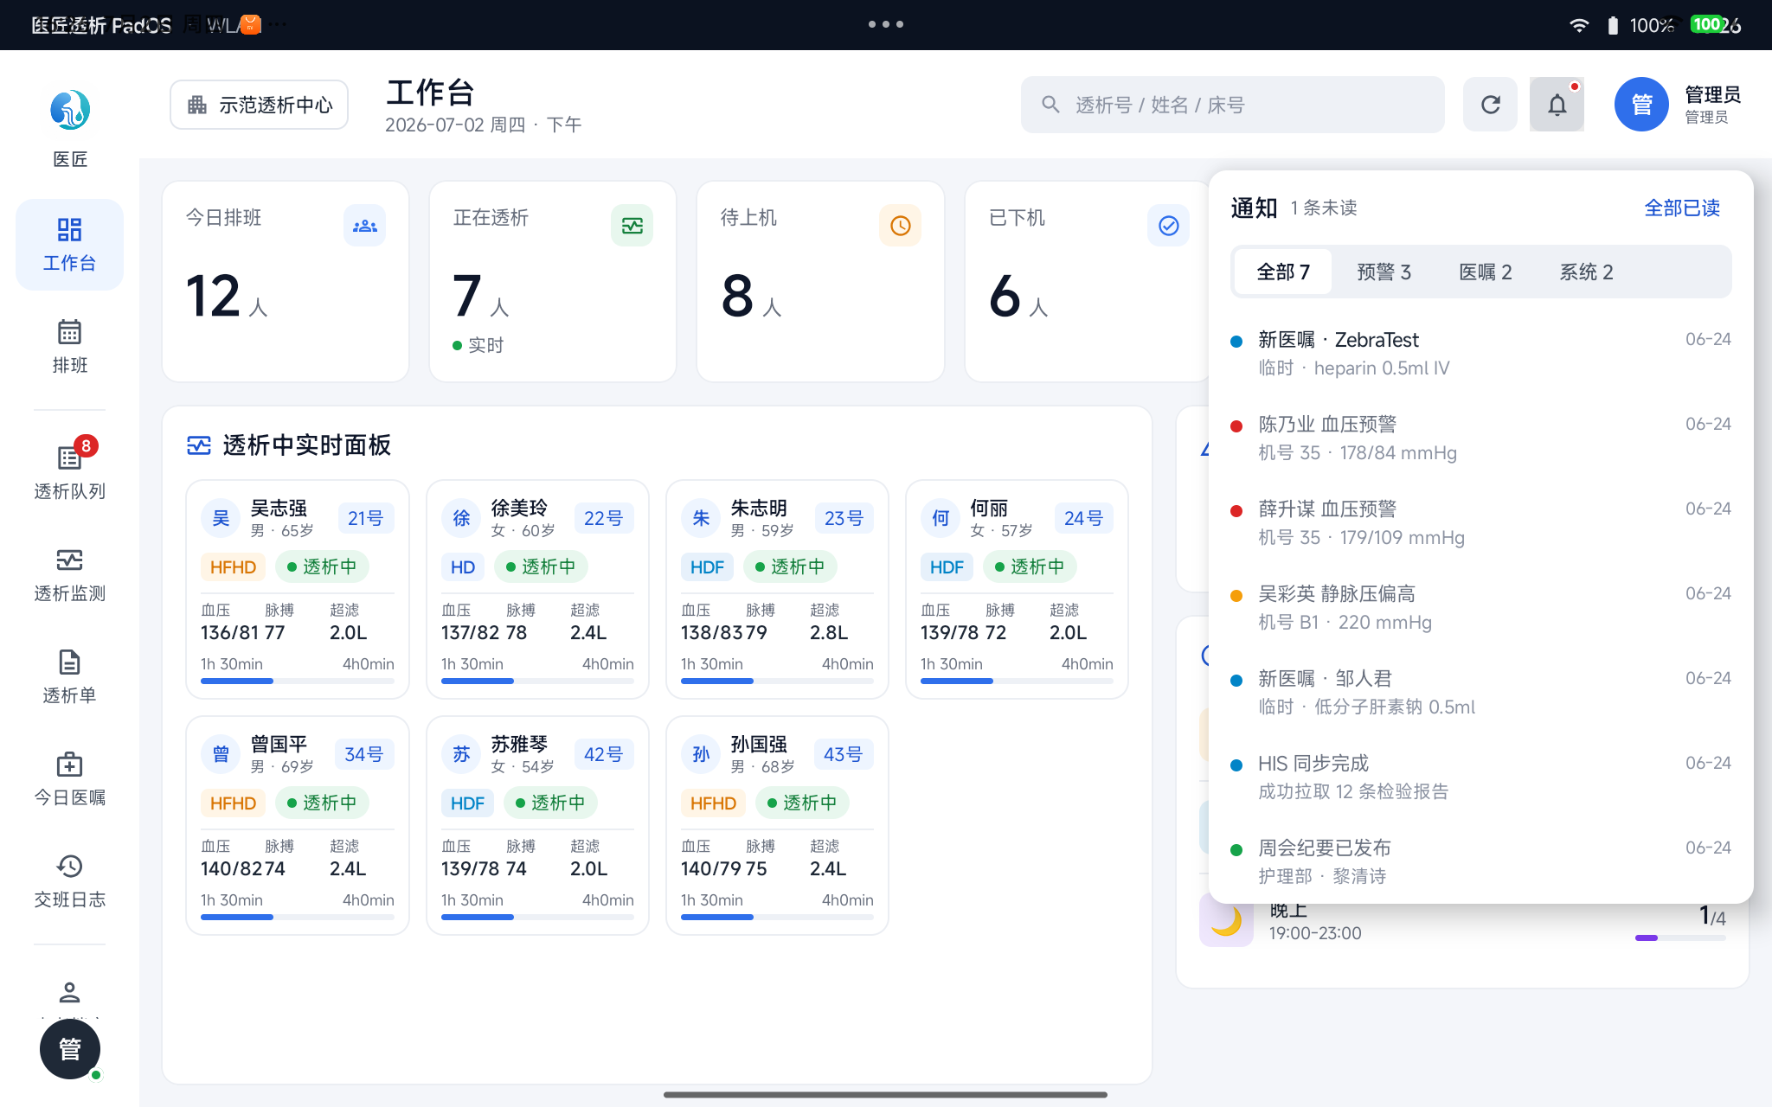Open the 新医嘱 · 邹人君 notification
Screen dimensions: 1772x1107
pos(1481,693)
